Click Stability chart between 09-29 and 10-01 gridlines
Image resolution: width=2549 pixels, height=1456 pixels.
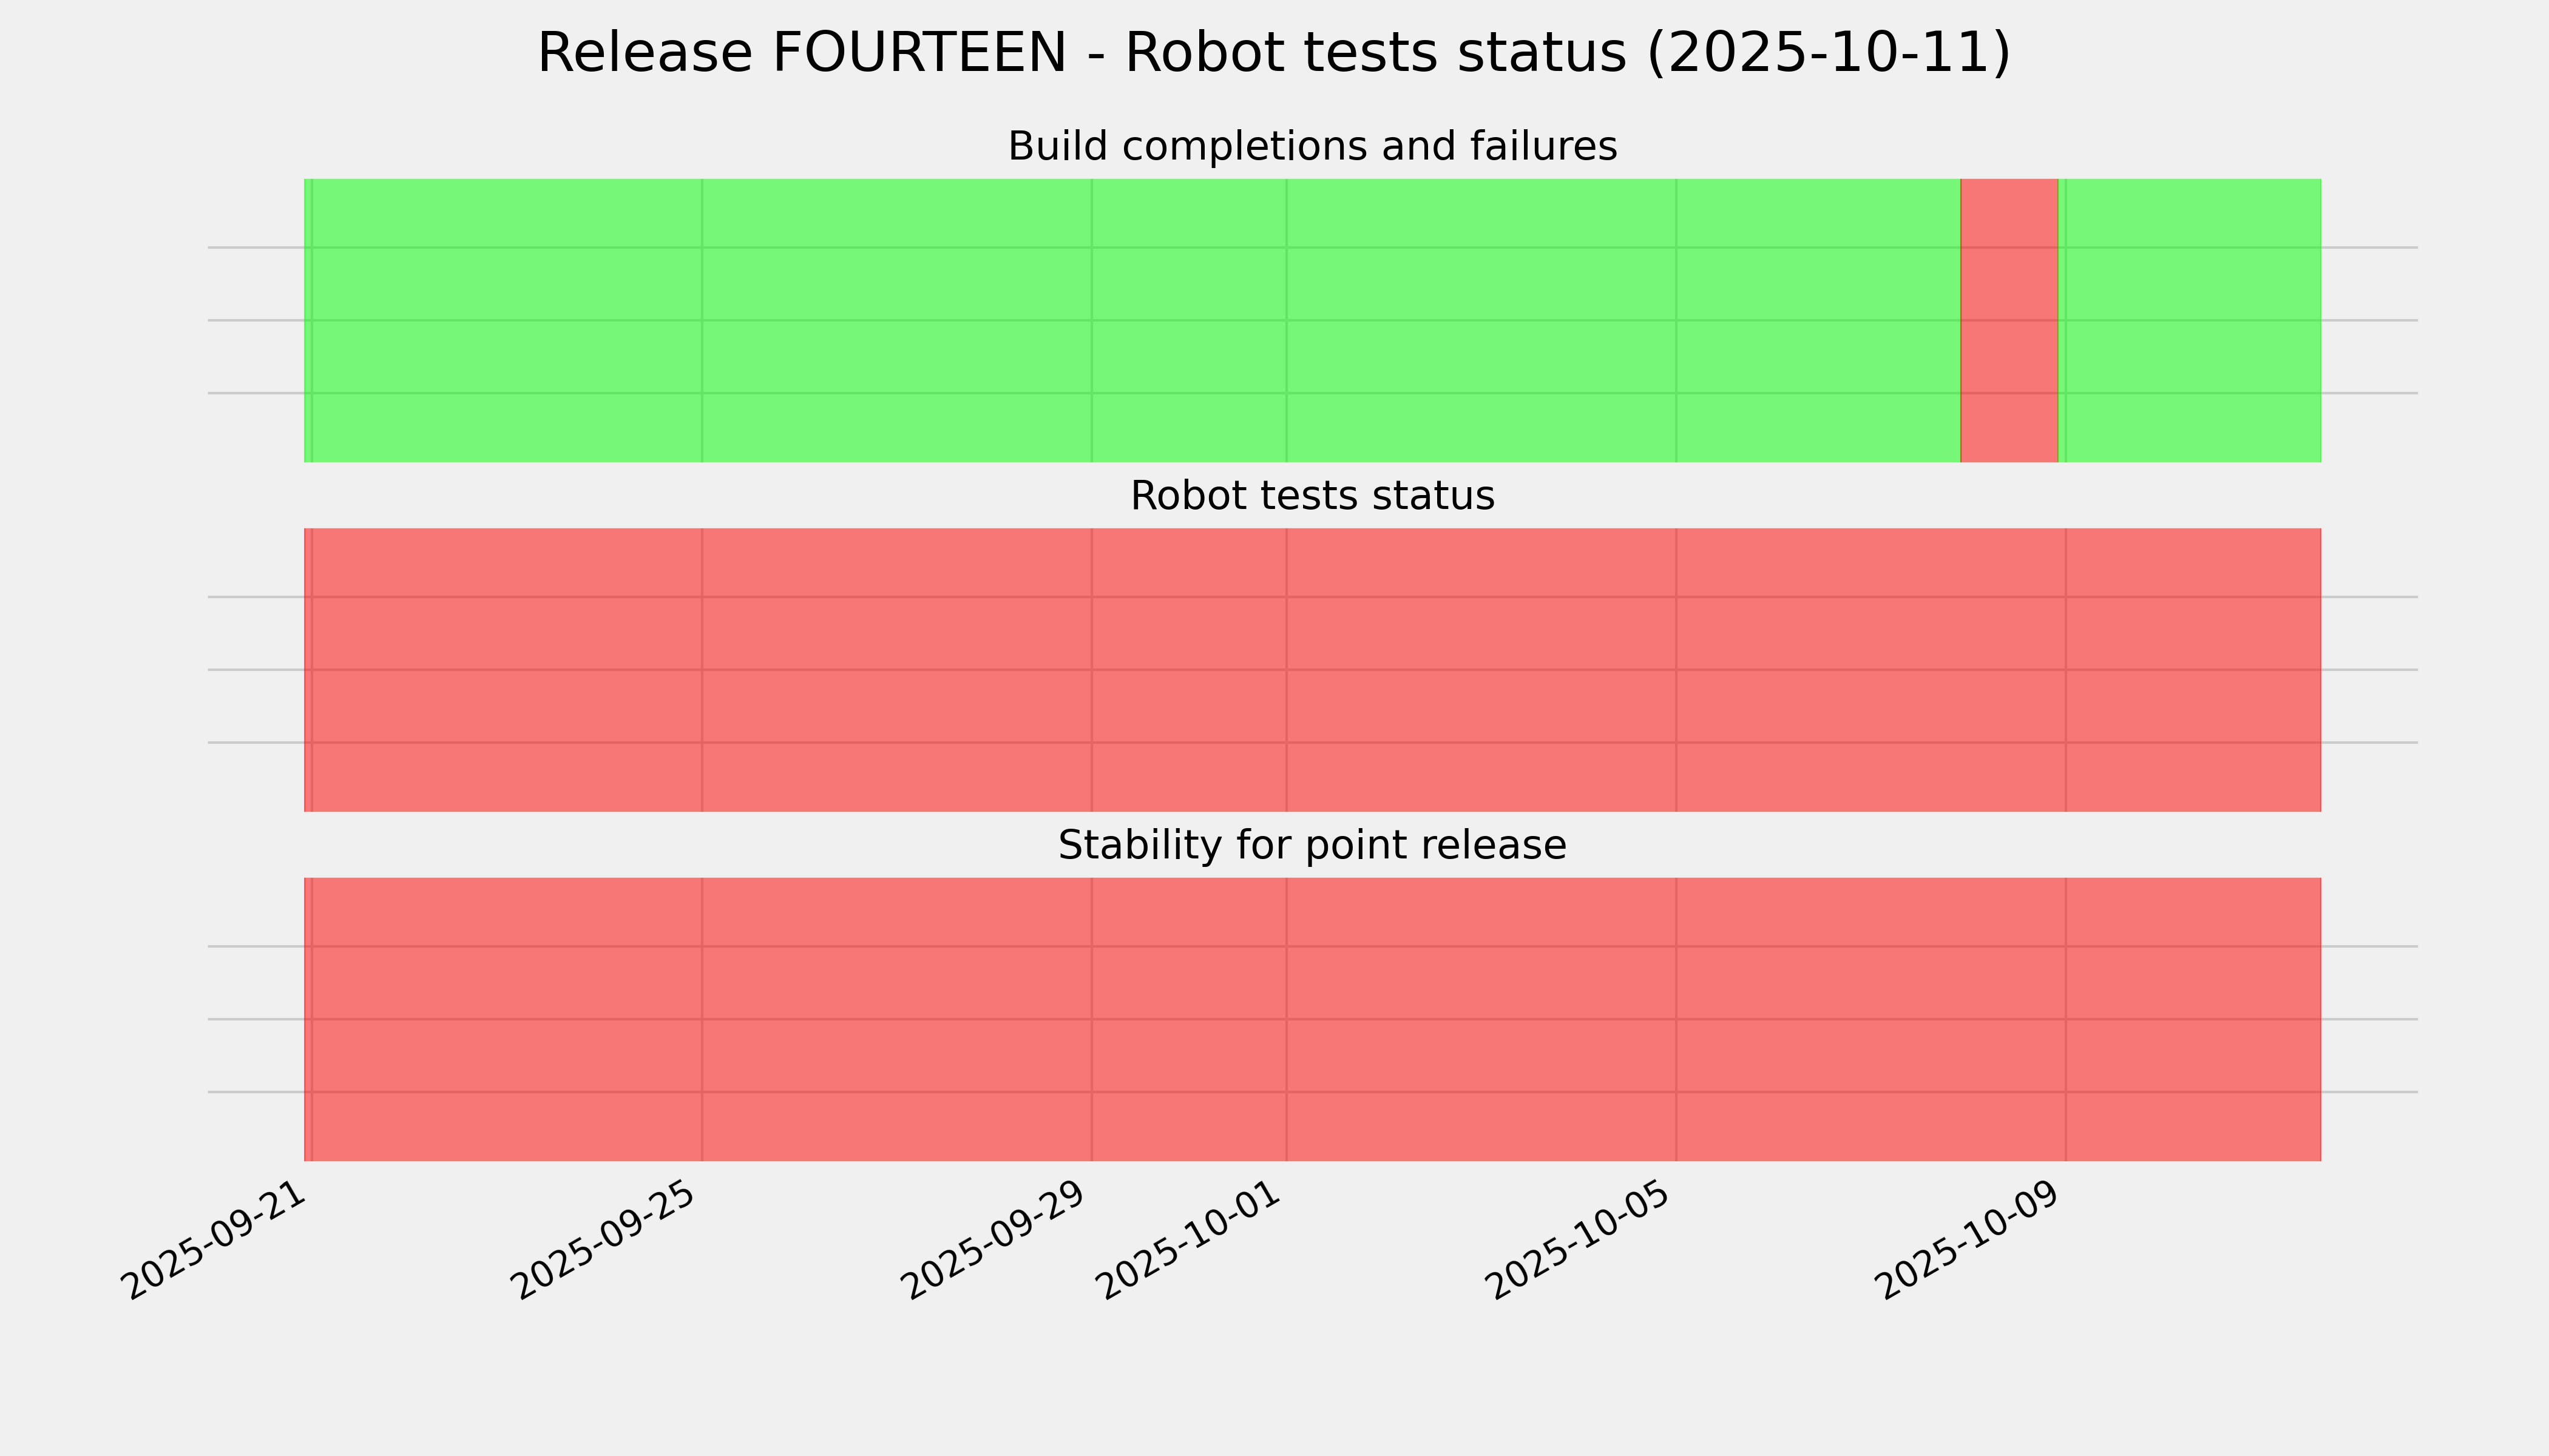[1188, 1019]
